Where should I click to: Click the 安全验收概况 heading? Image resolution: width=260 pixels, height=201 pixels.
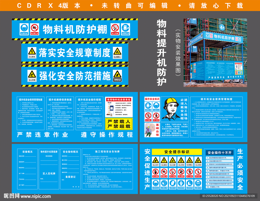[x=70, y=152]
